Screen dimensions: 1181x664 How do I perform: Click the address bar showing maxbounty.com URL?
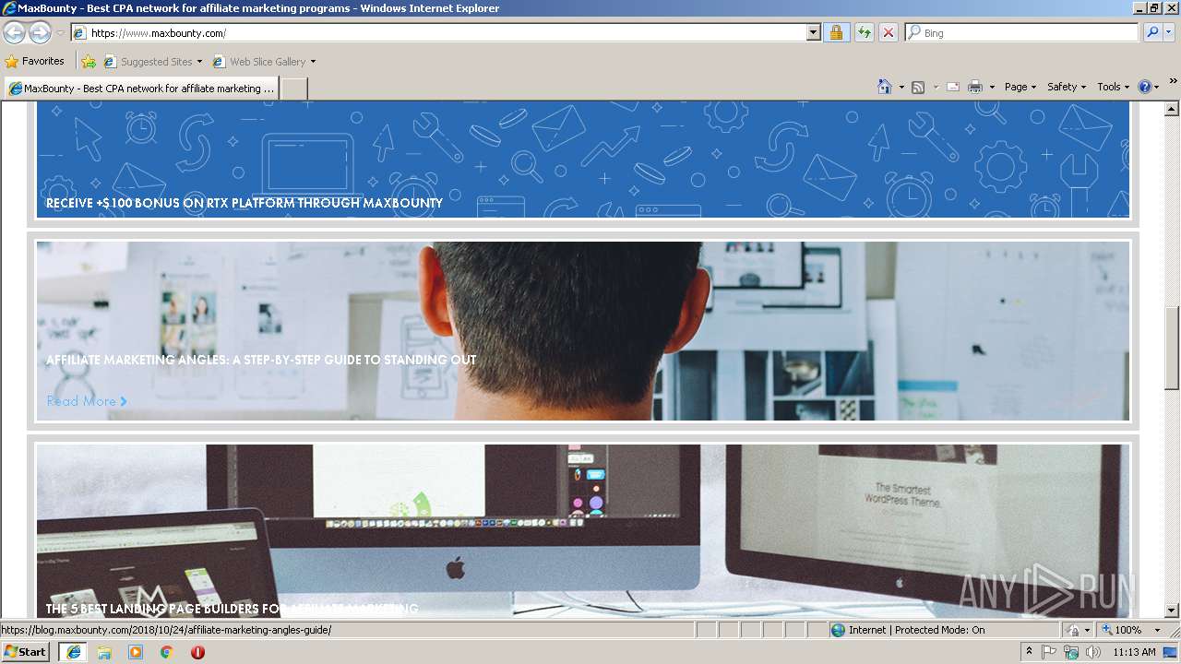coord(438,33)
